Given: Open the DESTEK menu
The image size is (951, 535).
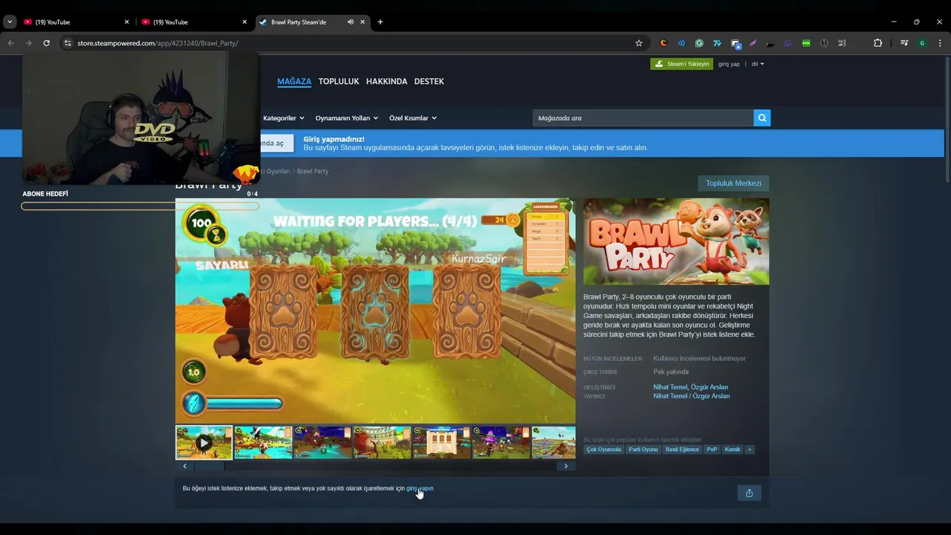Looking at the screenshot, I should point(429,82).
